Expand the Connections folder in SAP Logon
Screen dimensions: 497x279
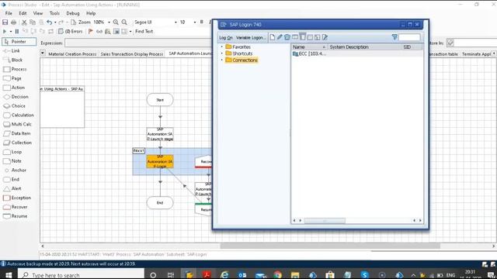[222, 60]
